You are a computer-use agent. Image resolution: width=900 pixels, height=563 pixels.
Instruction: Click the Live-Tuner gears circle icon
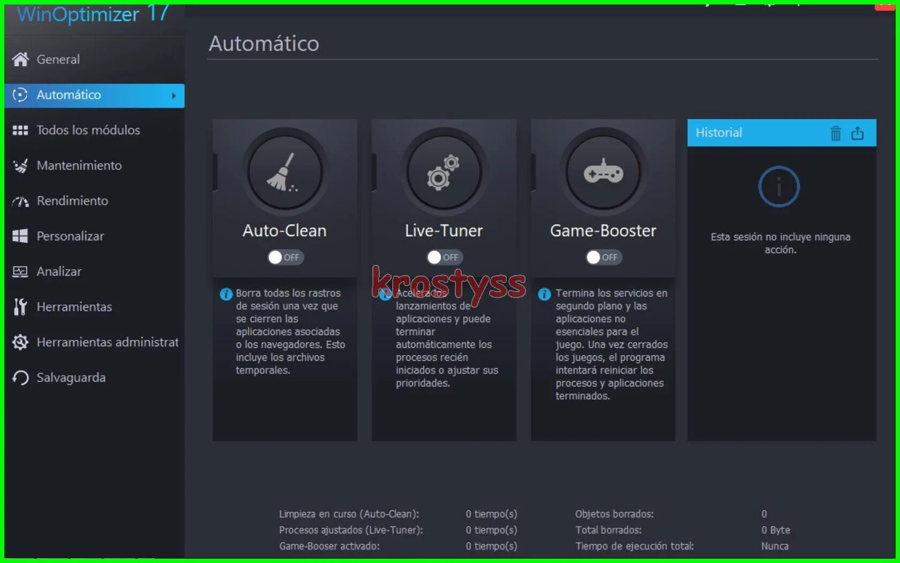click(444, 172)
